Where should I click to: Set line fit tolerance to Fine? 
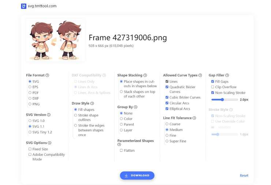coord(167,135)
